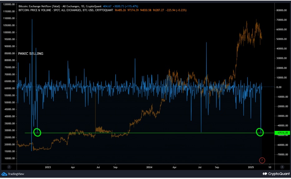This screenshot has height=179, width=291.
Task: Click the Z timezone button at bottom-left
Action: (x=9, y=167)
